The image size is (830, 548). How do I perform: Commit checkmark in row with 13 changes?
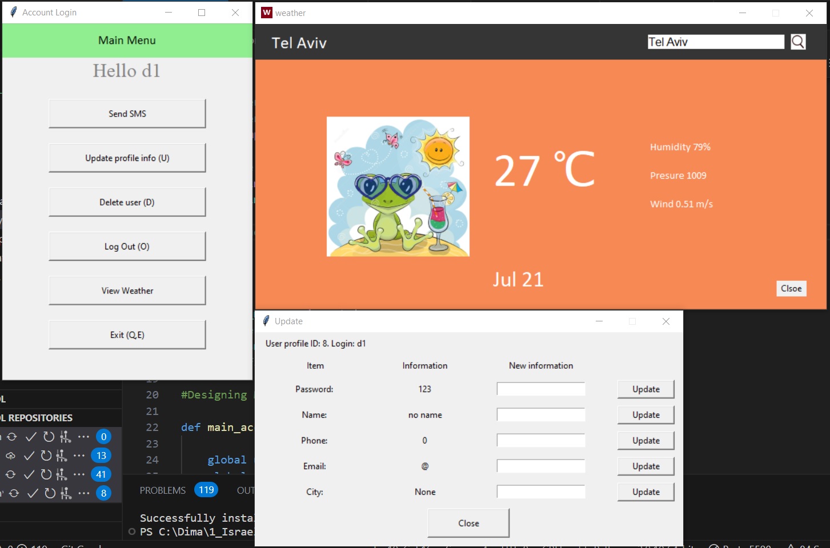point(29,456)
